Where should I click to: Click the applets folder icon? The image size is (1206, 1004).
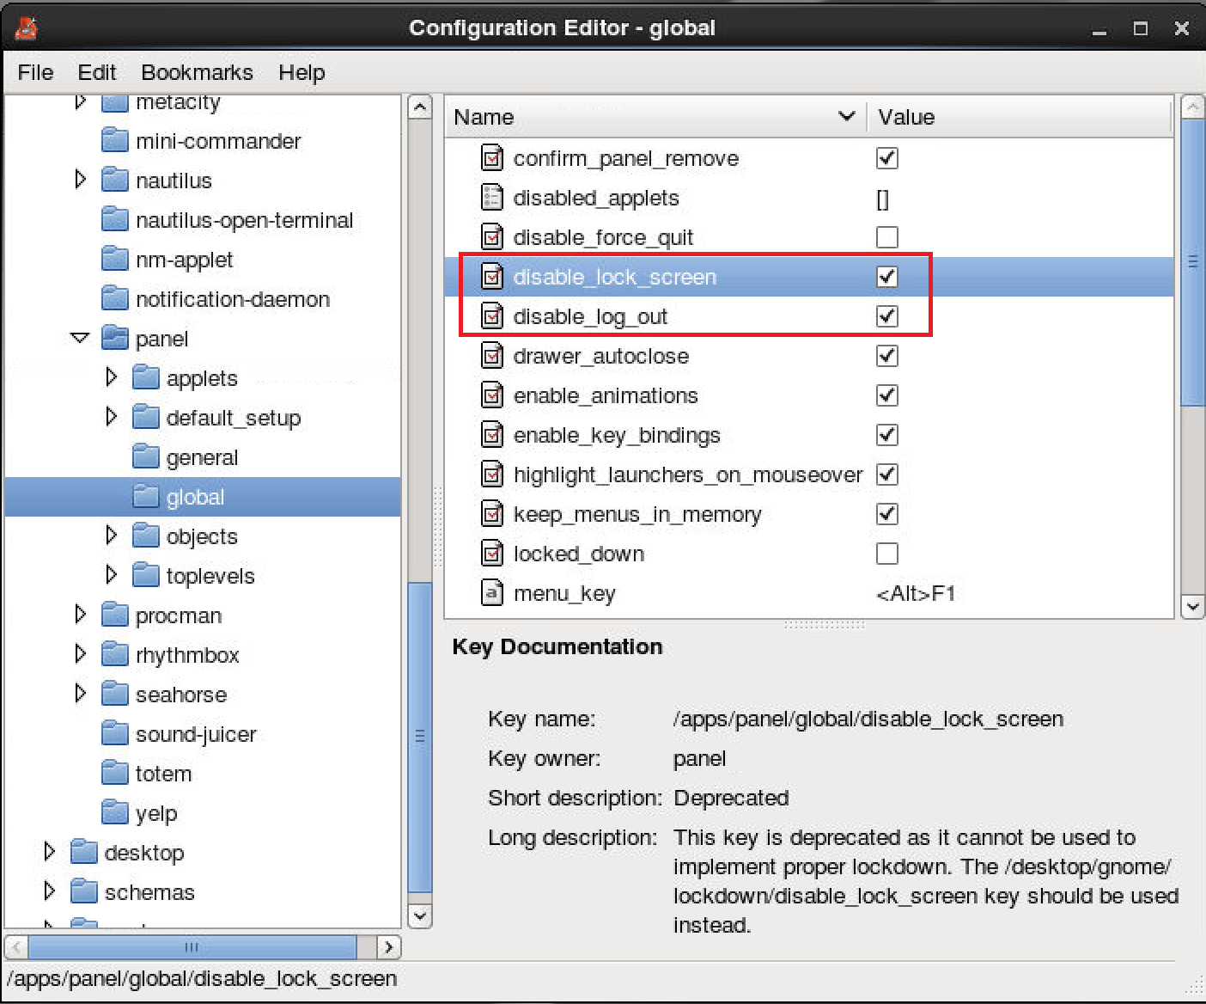pyautogui.click(x=146, y=377)
